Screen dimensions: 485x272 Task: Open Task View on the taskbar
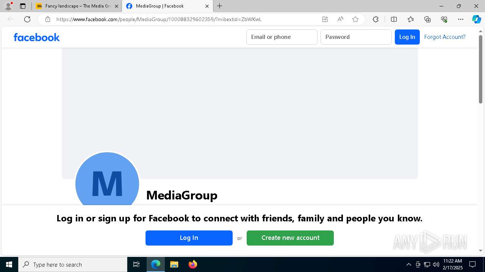136,264
